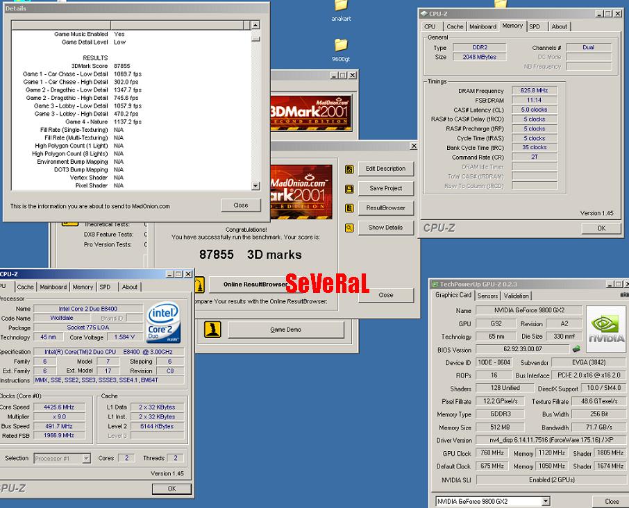The image size is (629, 508).
Task: Open ResultBrowser via its button
Action: 385,208
